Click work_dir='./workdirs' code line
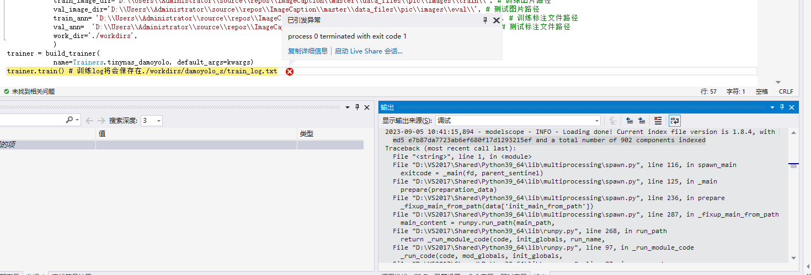 [95, 36]
